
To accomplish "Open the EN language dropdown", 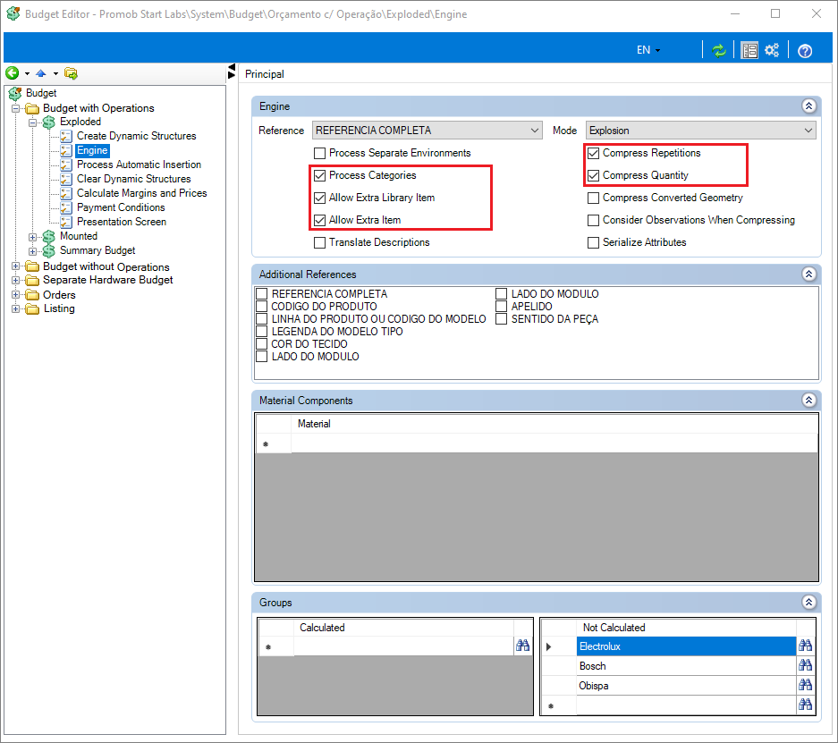I will pyautogui.click(x=648, y=50).
